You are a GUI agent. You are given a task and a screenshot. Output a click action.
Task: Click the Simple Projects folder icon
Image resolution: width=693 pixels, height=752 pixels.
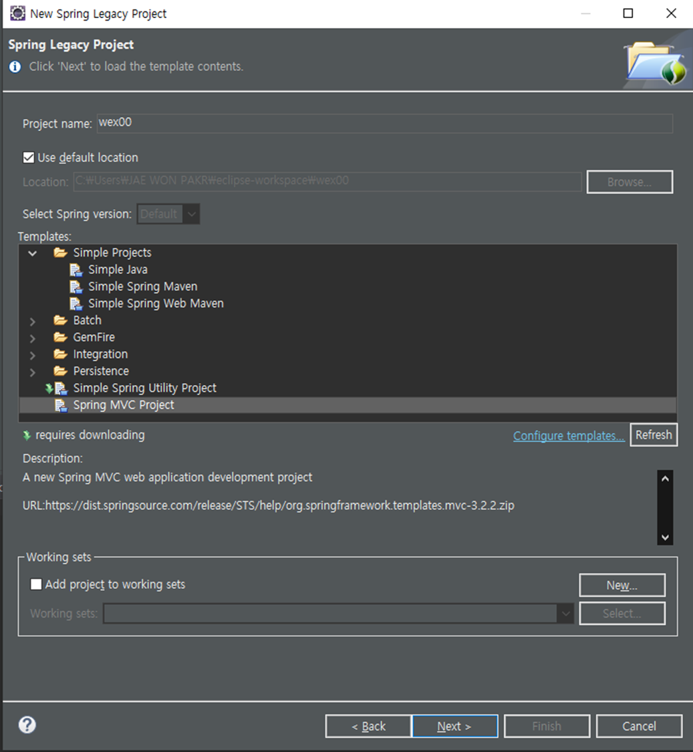(60, 252)
